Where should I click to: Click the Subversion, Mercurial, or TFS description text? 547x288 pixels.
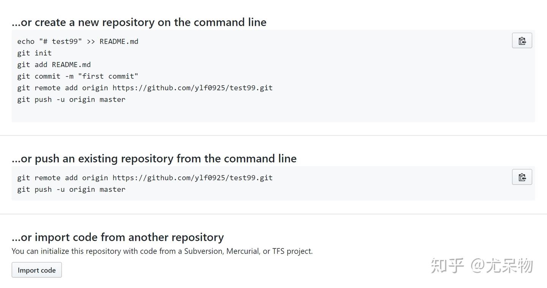click(x=162, y=251)
